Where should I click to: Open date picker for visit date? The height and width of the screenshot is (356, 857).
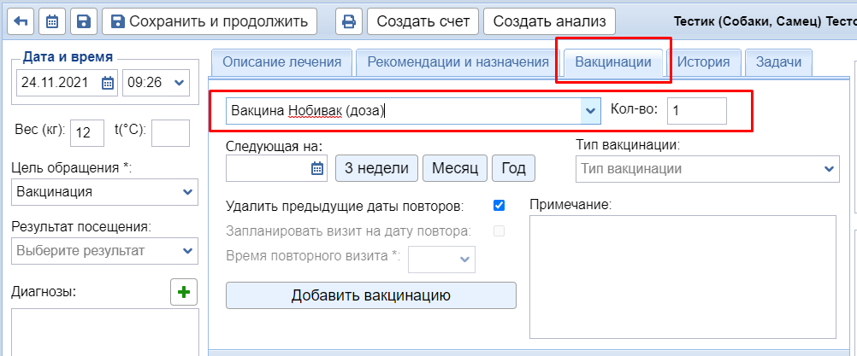pyautogui.click(x=108, y=83)
